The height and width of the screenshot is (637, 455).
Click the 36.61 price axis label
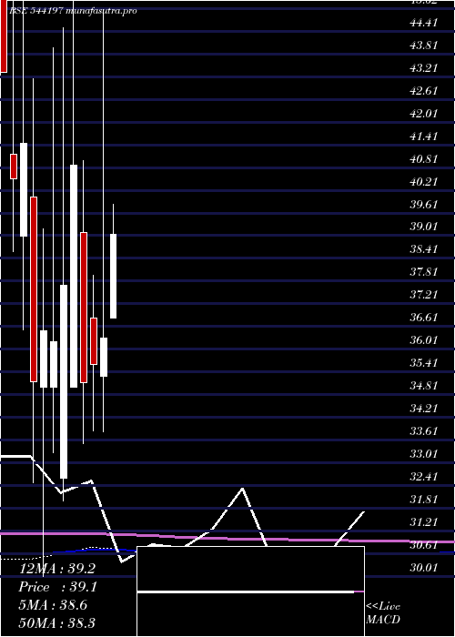424,317
